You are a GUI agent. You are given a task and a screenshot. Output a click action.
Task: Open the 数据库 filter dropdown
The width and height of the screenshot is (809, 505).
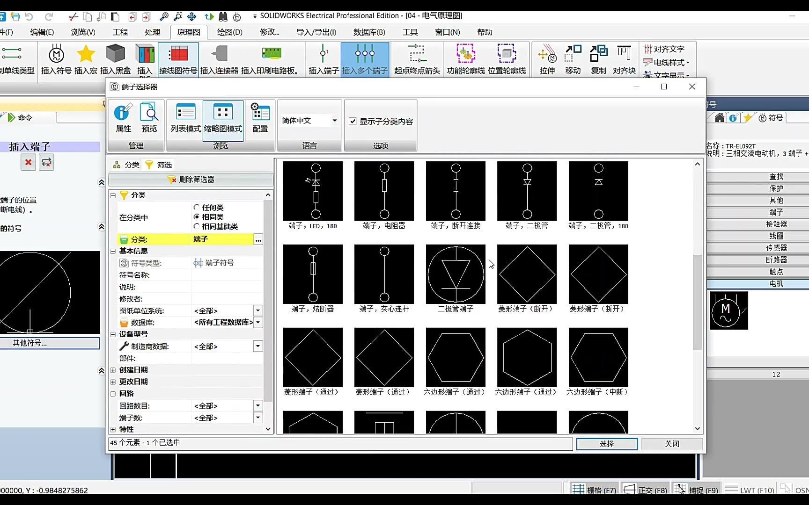pos(258,322)
